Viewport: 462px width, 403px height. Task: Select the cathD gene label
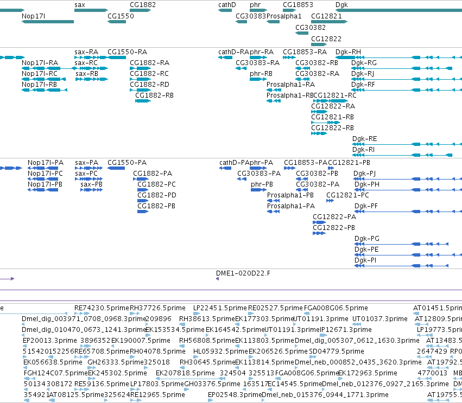tap(227, 5)
